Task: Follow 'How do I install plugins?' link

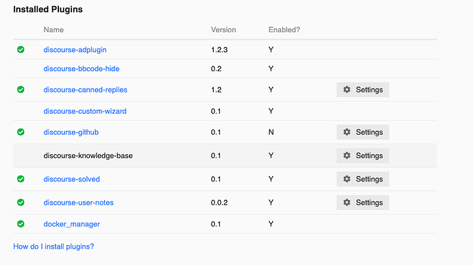Action: click(x=53, y=247)
